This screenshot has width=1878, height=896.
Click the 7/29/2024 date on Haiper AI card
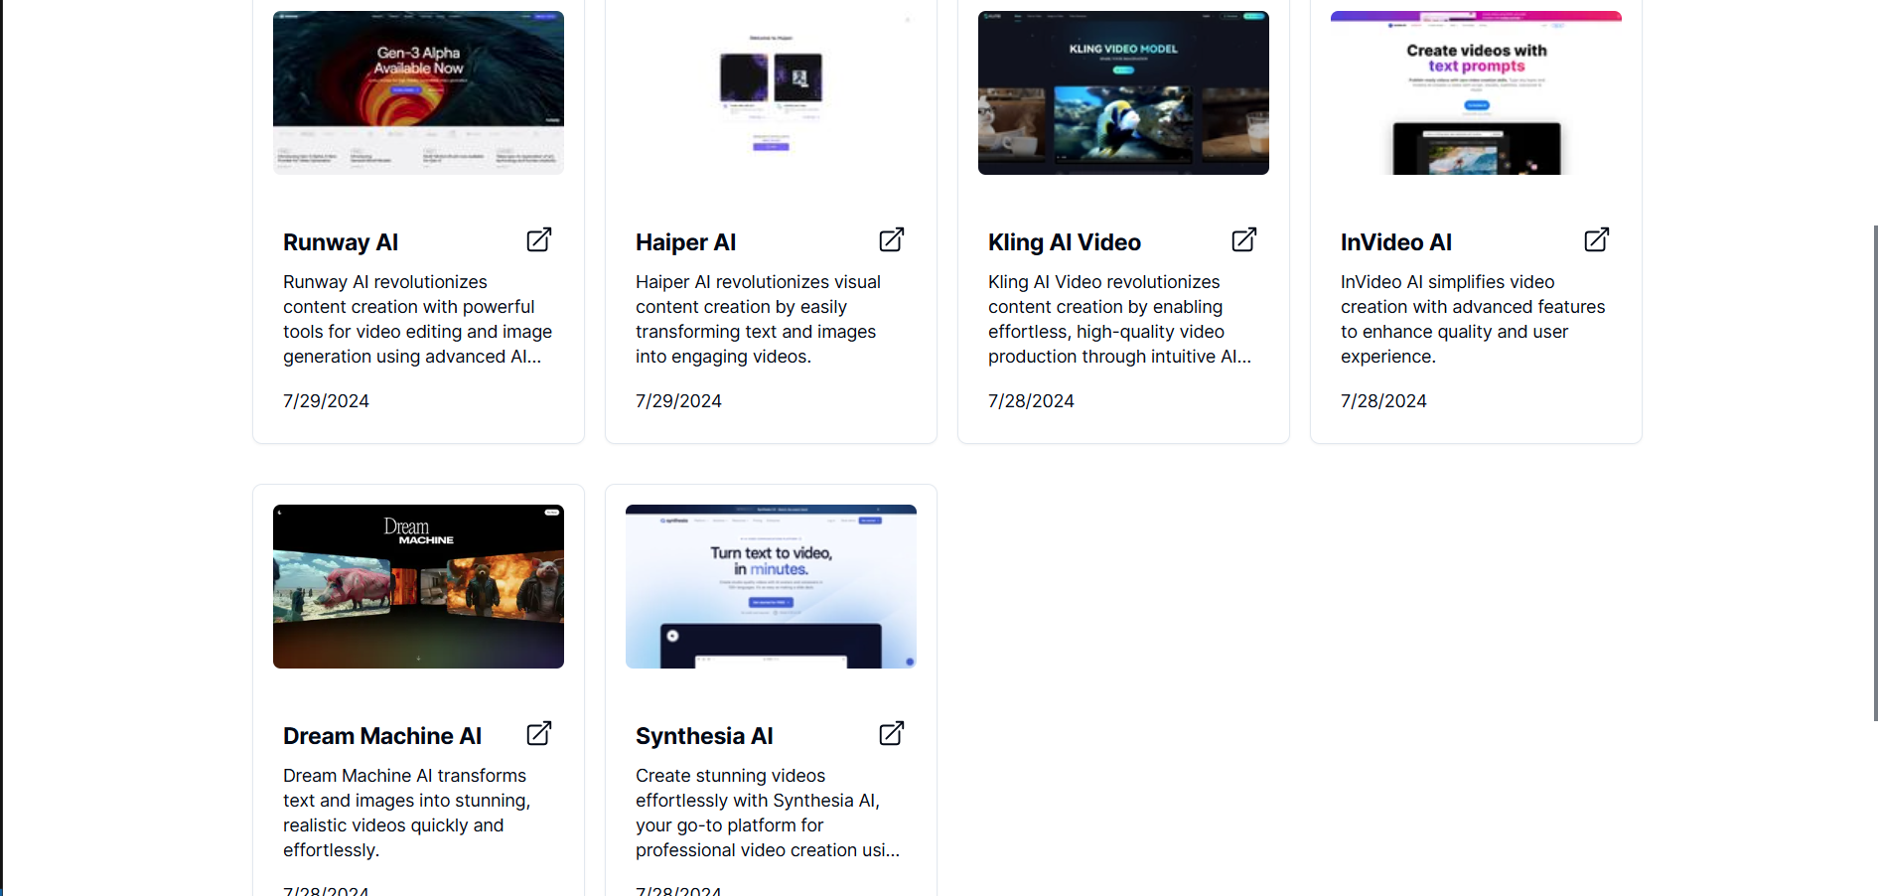click(678, 401)
